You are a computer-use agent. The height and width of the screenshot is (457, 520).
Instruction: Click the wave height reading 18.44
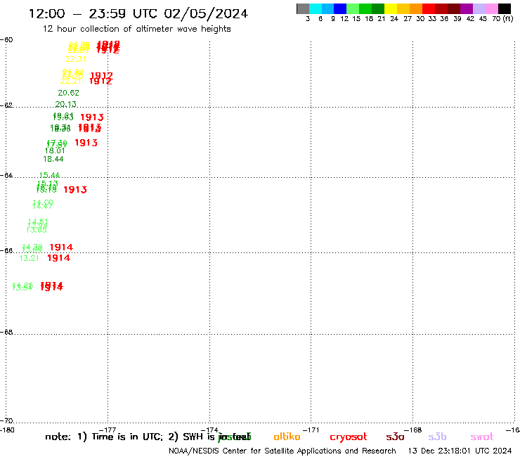click(x=53, y=159)
